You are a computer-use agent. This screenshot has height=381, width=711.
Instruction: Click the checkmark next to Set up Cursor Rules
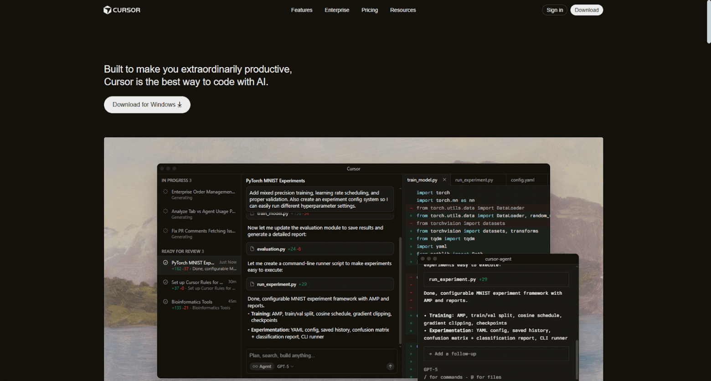[x=165, y=282]
